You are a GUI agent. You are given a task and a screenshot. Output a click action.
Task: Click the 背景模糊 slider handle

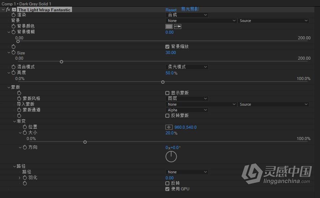pos(18,41)
